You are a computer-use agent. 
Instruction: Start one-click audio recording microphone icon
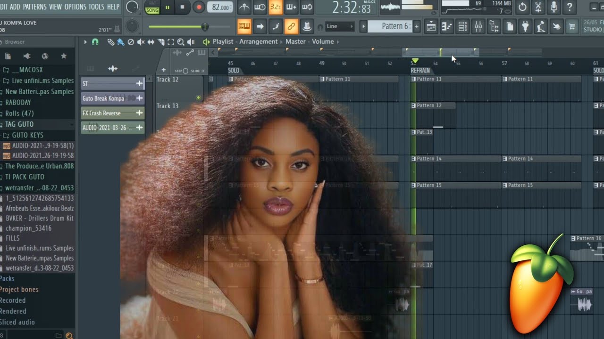pos(554,7)
